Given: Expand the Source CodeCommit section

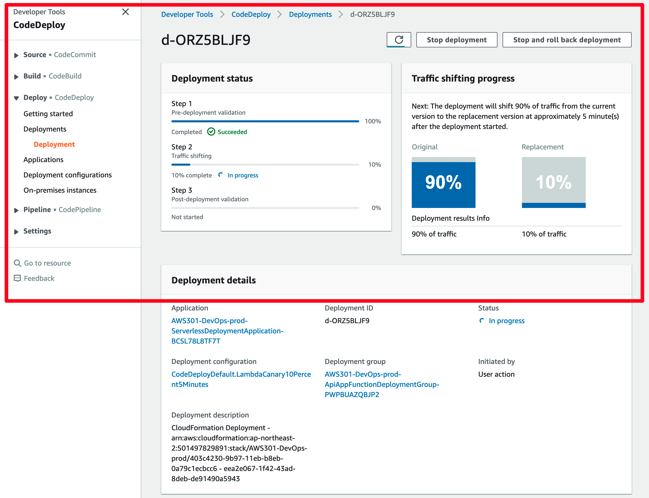Looking at the screenshot, I should pos(16,55).
